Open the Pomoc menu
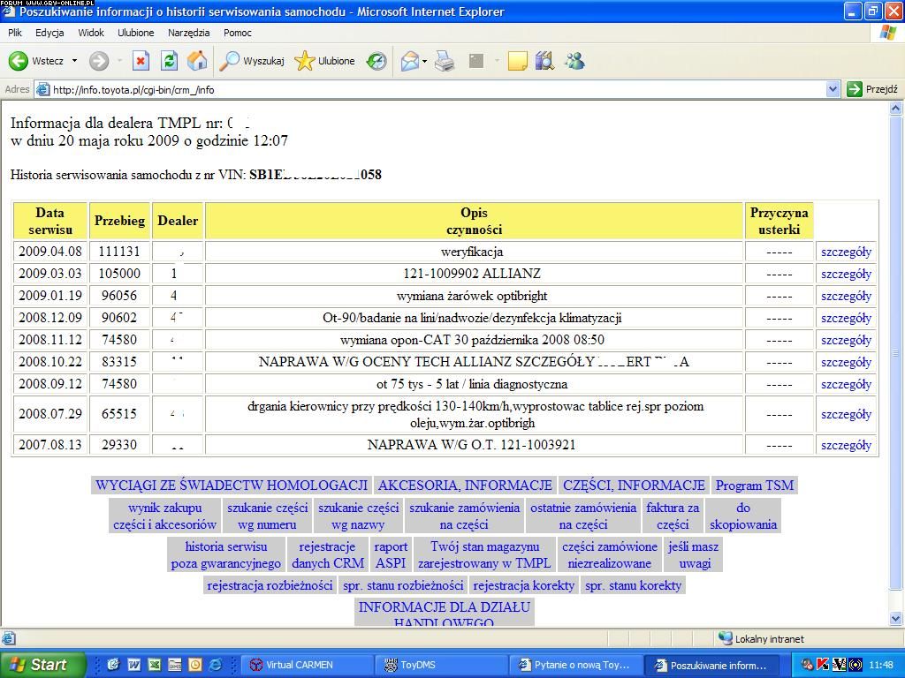The image size is (905, 678). (x=238, y=33)
